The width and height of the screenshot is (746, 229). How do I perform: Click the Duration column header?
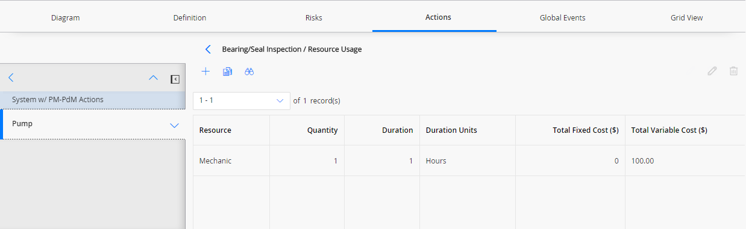coord(382,130)
